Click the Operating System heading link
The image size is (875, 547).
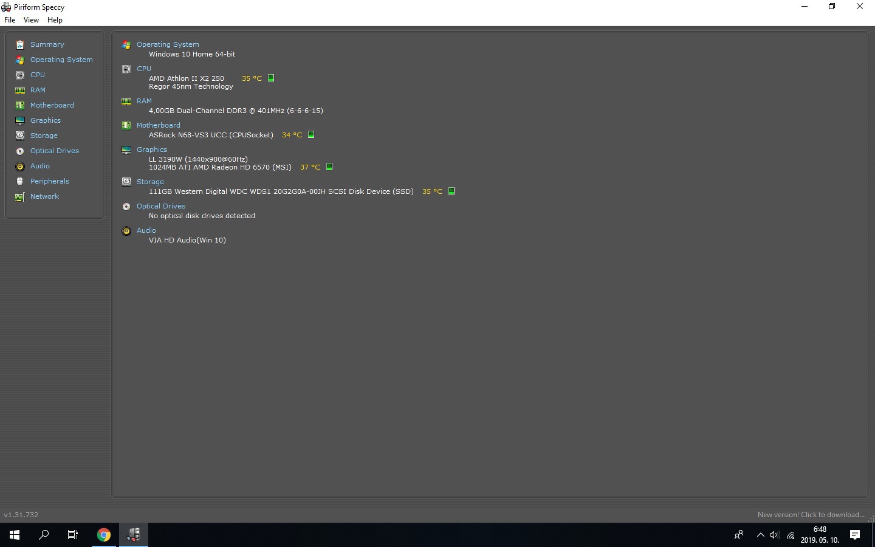point(168,44)
